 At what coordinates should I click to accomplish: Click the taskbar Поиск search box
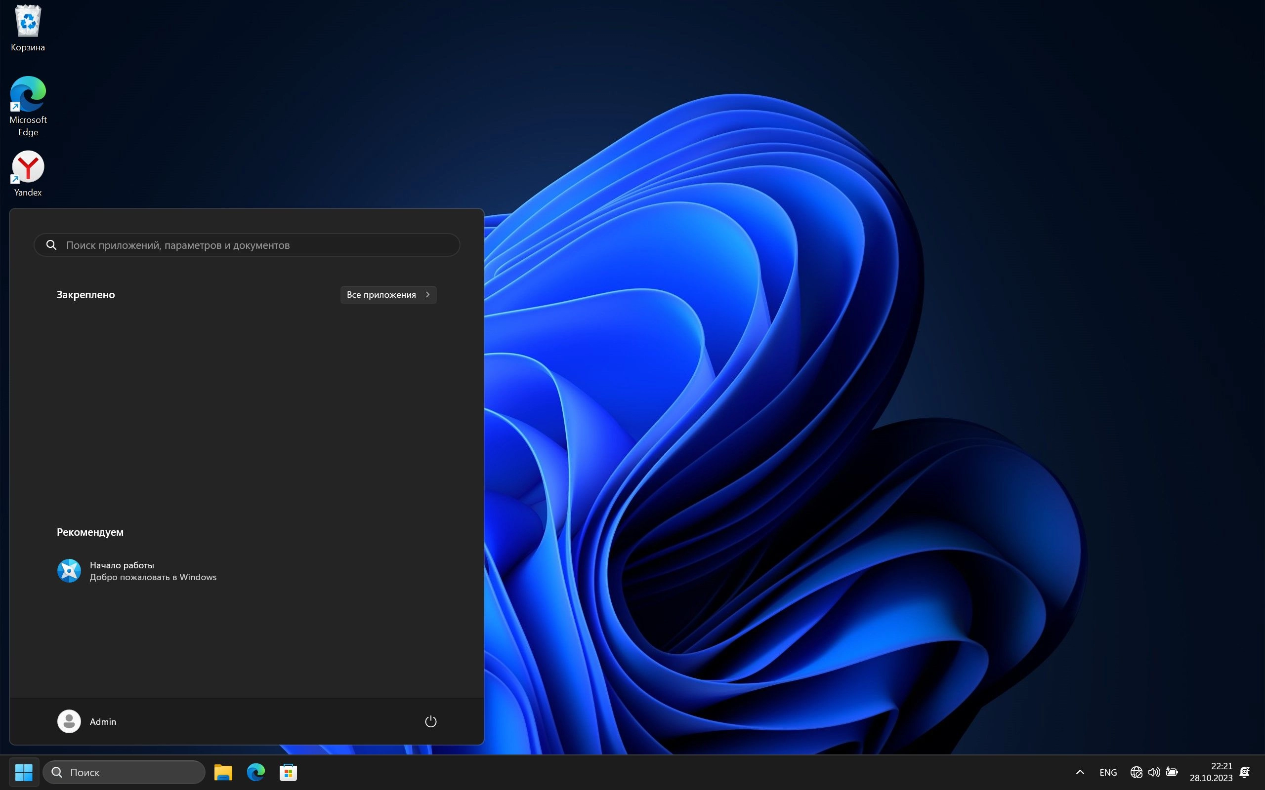coord(124,772)
